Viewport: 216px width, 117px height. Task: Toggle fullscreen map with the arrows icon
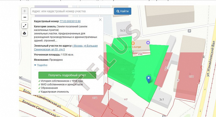[24, 26]
